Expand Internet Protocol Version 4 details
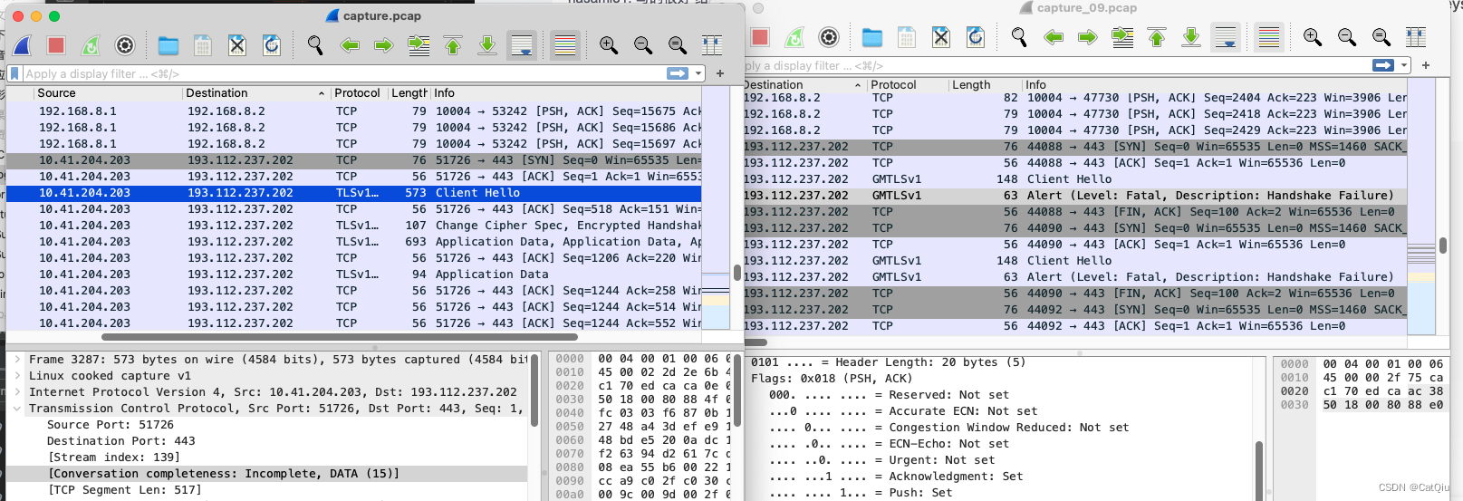1463x501 pixels. click(17, 392)
